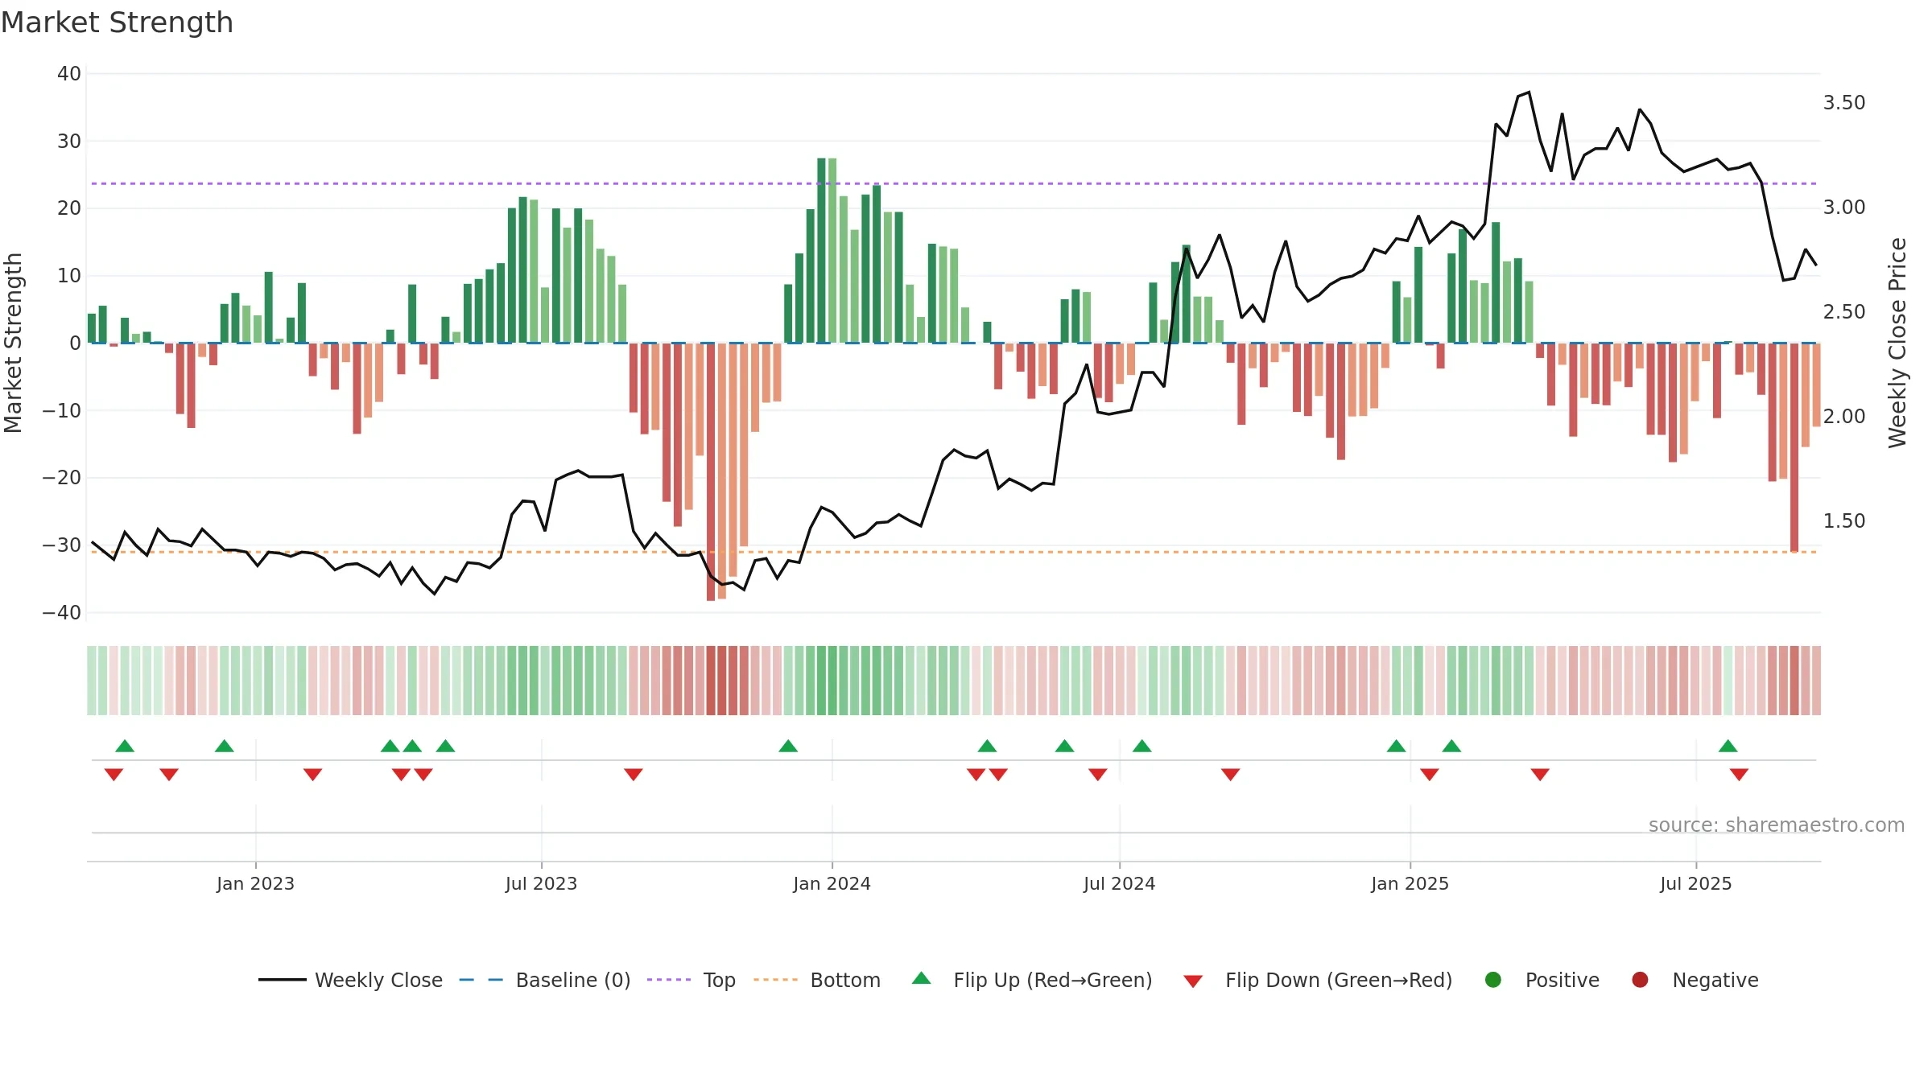The image size is (1932, 1086).
Task: Click the source: sharemaestro.com text
Action: pos(1777,825)
